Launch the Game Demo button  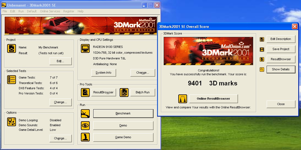click(x=123, y=137)
